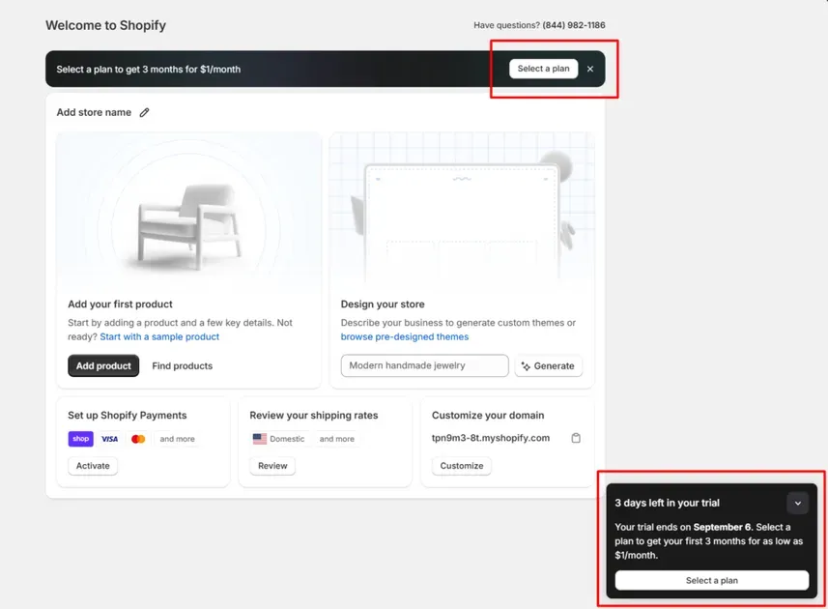Screen dimensions: 828x609
Task: Open Start with a sample product link
Action: click(x=159, y=336)
